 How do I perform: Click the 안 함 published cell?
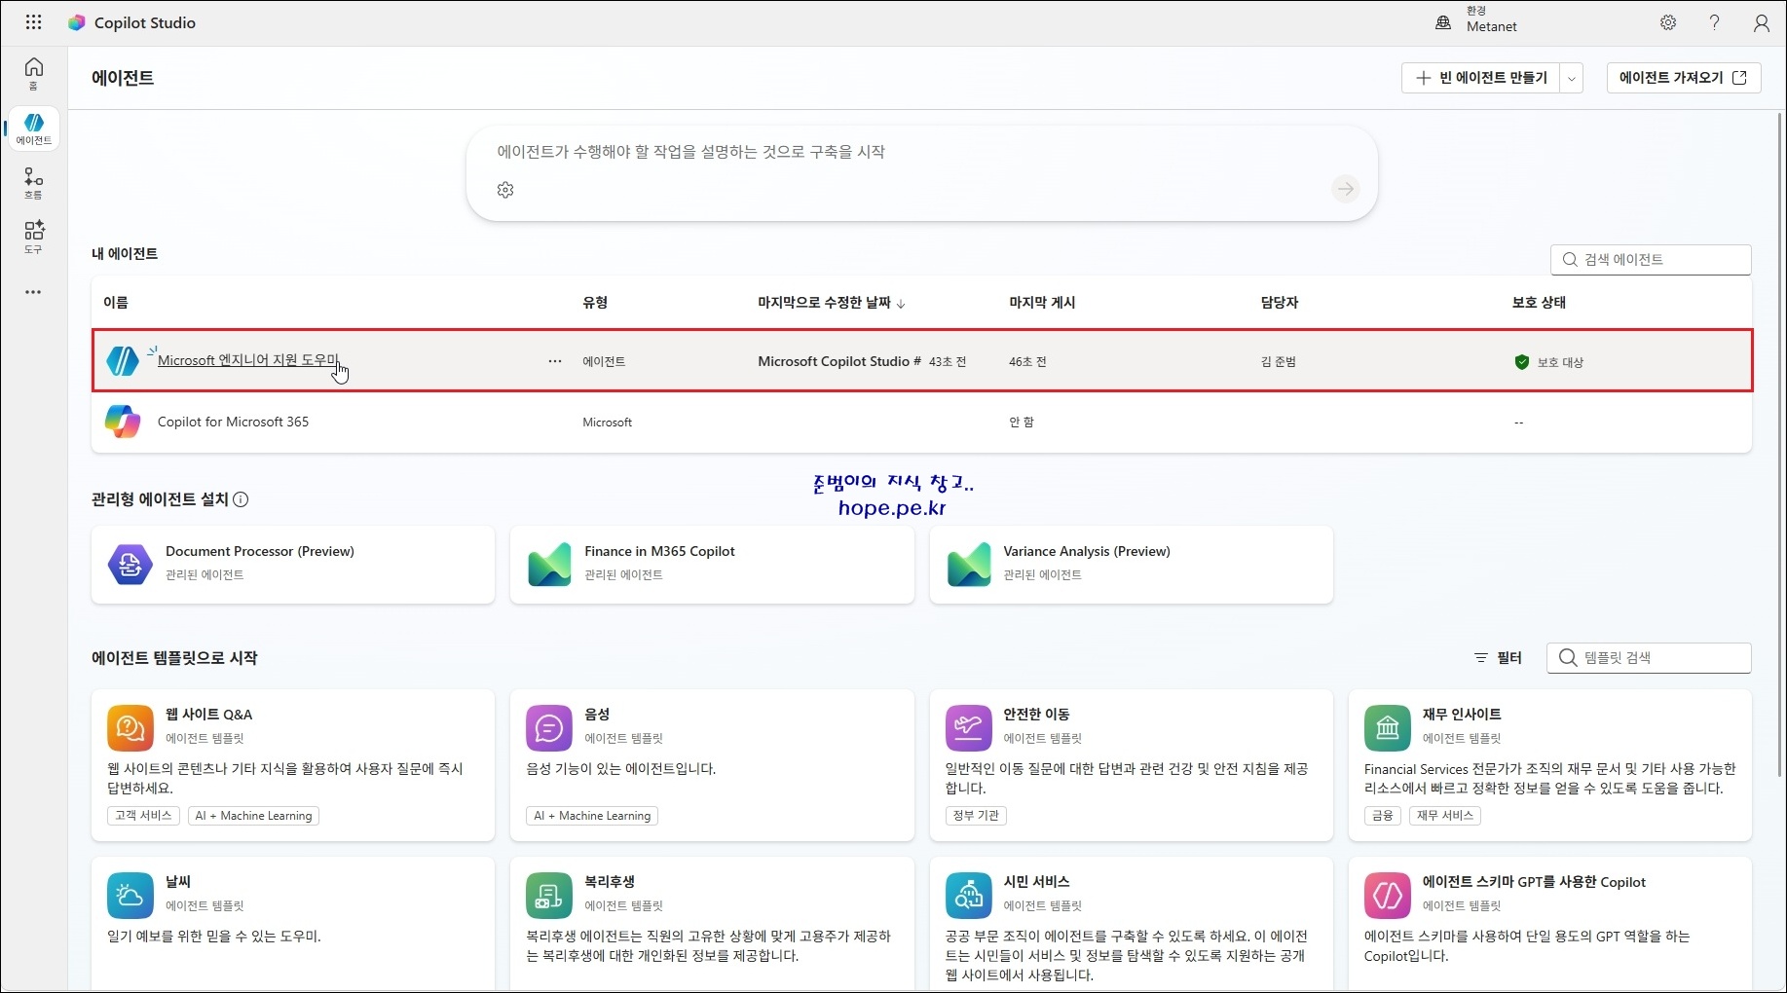1022,423
